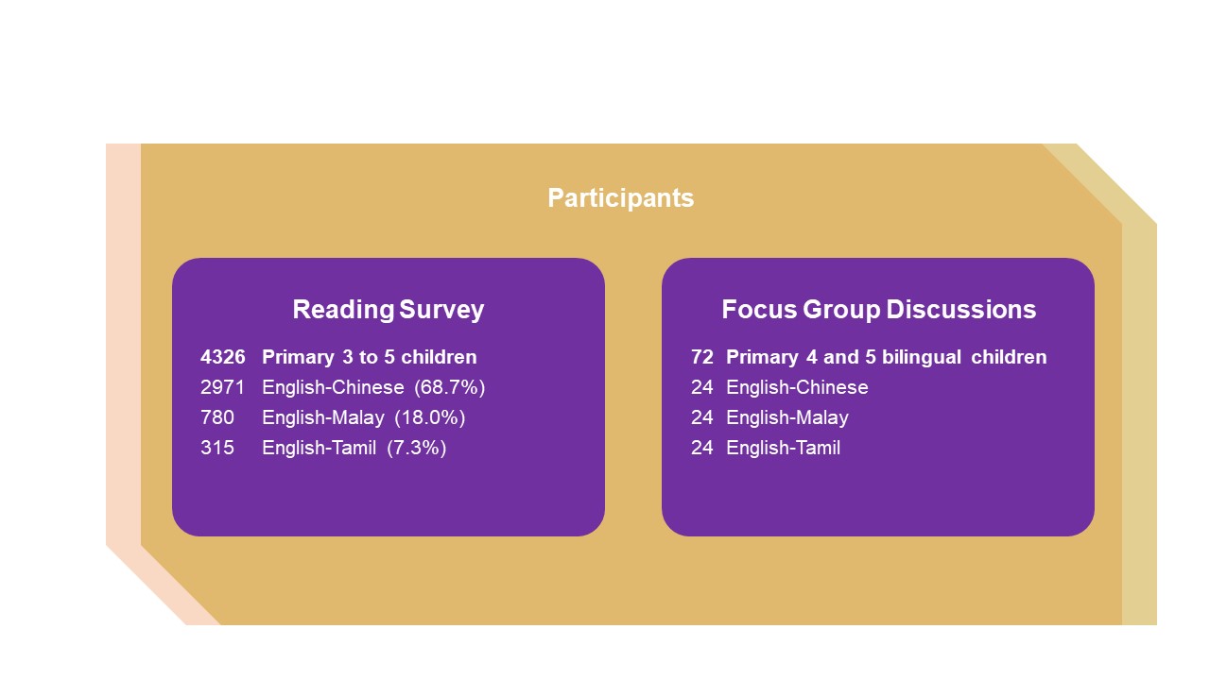
Task: Click the number 780
Action: pyautogui.click(x=217, y=417)
